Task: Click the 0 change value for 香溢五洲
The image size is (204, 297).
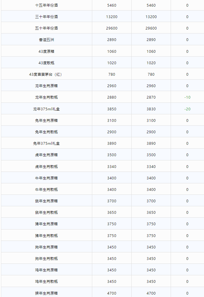Action: [x=187, y=40]
